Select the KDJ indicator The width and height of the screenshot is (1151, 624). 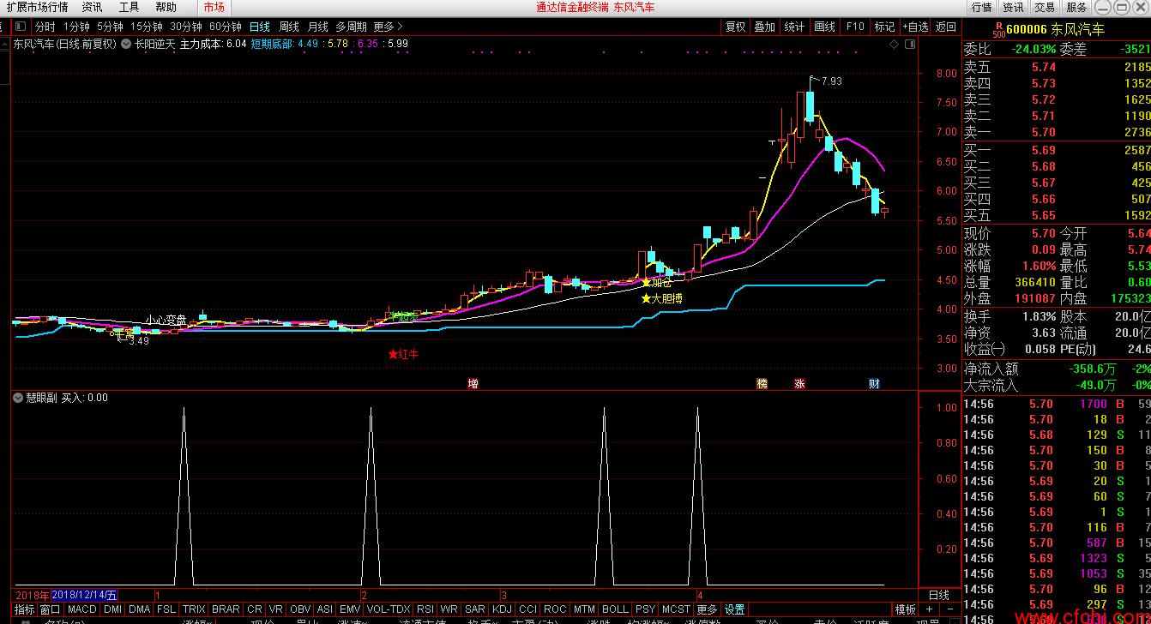[503, 609]
